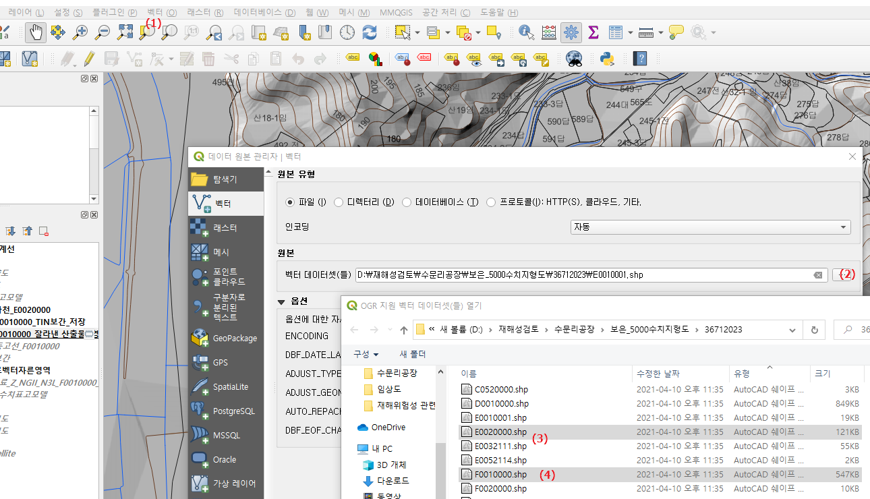Open the 플러그인 (P) menu

point(115,13)
